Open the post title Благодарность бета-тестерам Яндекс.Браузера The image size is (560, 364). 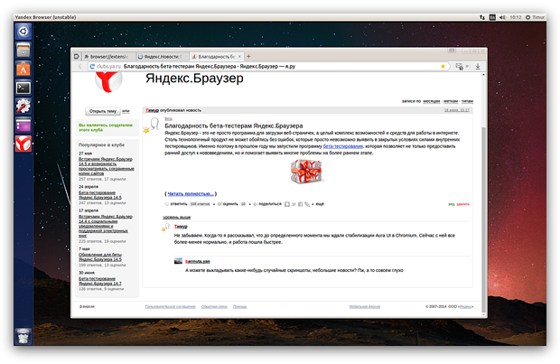click(234, 126)
